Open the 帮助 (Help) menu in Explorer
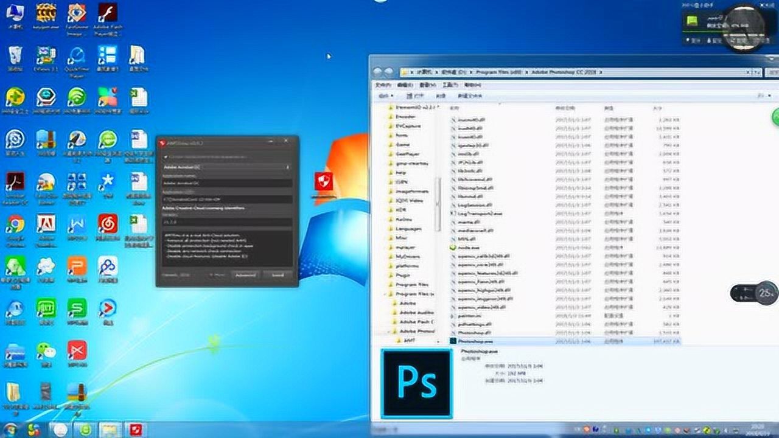Image resolution: width=779 pixels, height=438 pixels. point(472,85)
